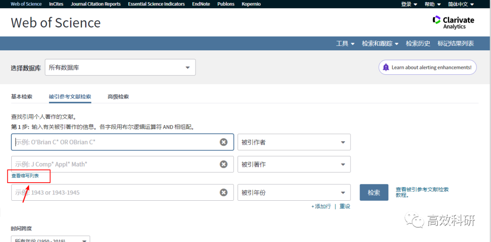
Task: Open Journal Citation Reports
Action: pos(95,4)
